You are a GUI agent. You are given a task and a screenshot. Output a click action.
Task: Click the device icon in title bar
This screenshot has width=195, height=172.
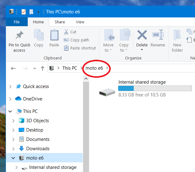12,12
